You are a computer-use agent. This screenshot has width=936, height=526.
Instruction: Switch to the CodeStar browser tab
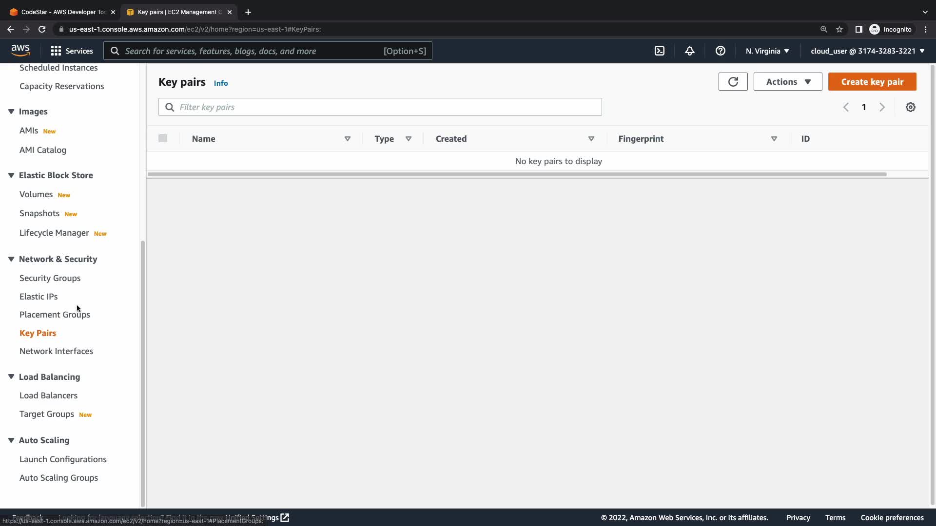coord(62,12)
